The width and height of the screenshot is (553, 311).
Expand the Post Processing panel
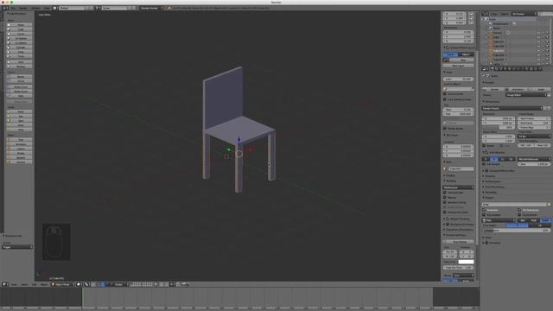494,187
